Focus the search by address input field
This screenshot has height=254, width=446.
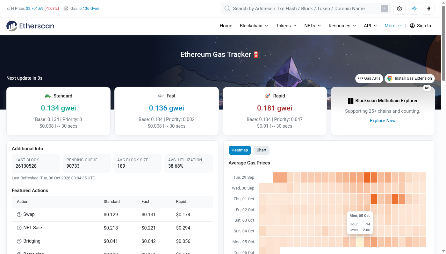coord(306,9)
